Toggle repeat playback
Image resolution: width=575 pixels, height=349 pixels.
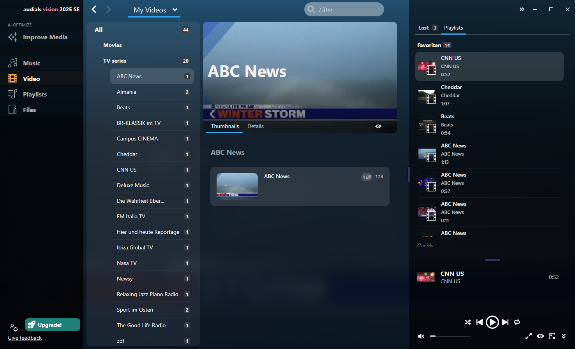point(517,322)
